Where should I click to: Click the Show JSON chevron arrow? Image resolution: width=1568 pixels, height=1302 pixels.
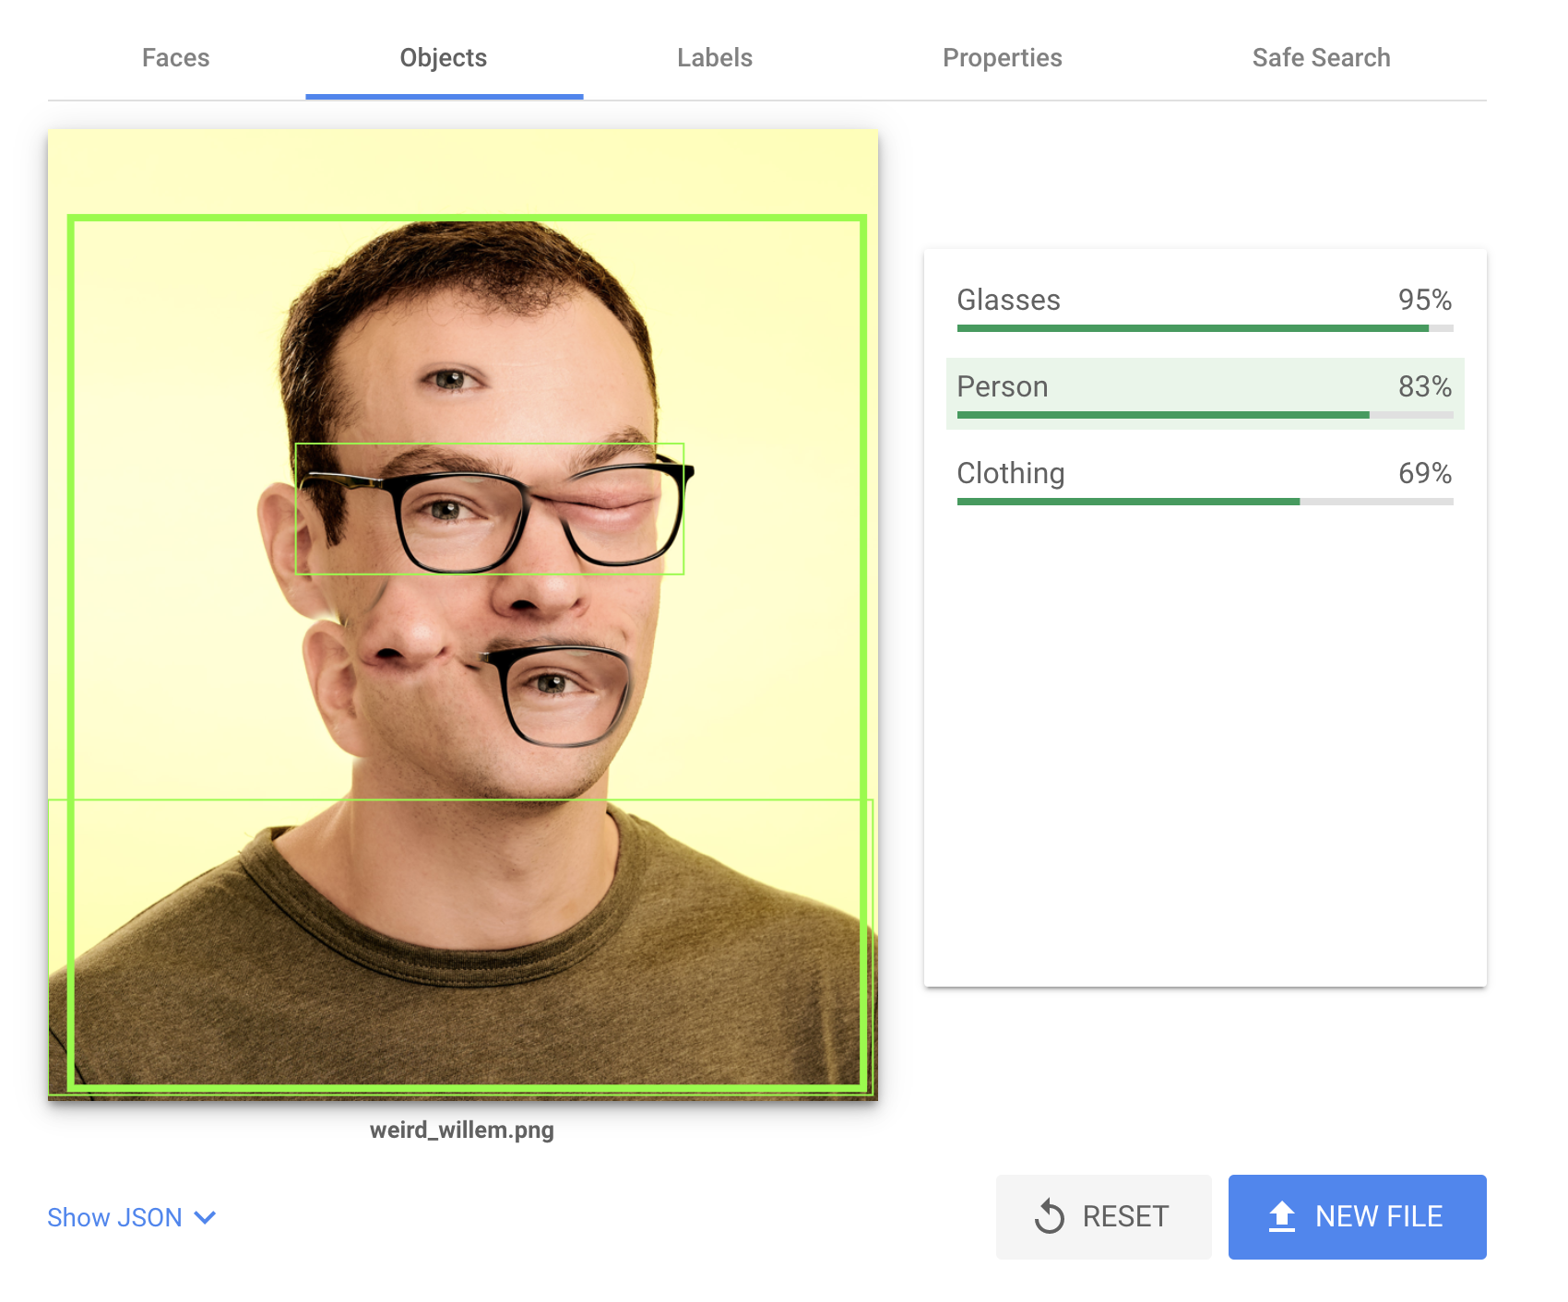pyautogui.click(x=206, y=1218)
